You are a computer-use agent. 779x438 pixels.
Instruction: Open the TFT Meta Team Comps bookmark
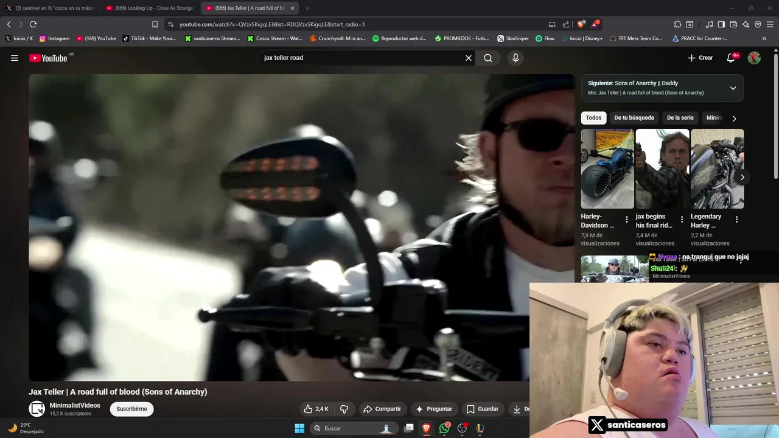(x=635, y=38)
